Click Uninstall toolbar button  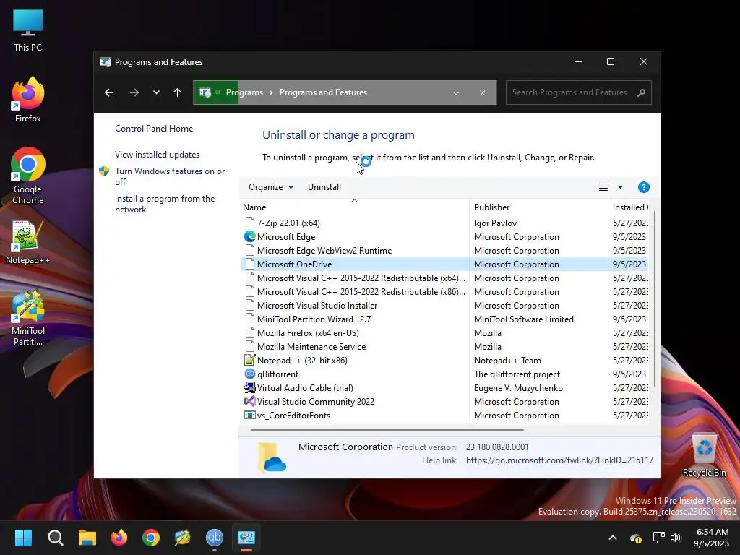point(324,187)
